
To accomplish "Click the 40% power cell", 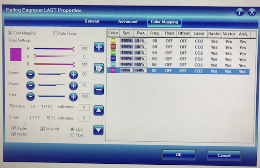I will point(140,46).
